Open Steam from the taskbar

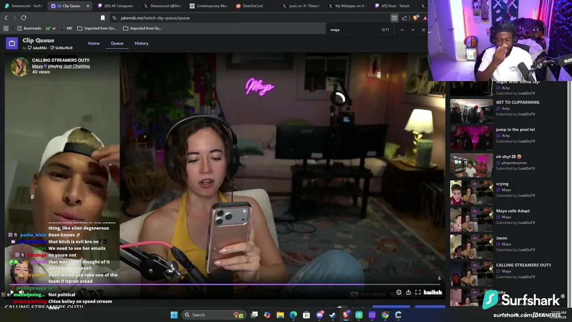[332, 315]
